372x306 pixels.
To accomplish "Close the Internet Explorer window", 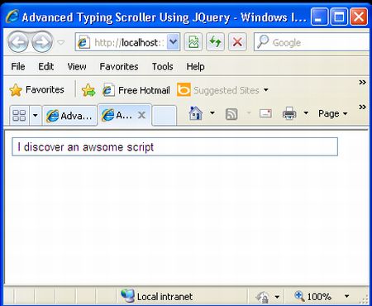I will coord(359,17).
